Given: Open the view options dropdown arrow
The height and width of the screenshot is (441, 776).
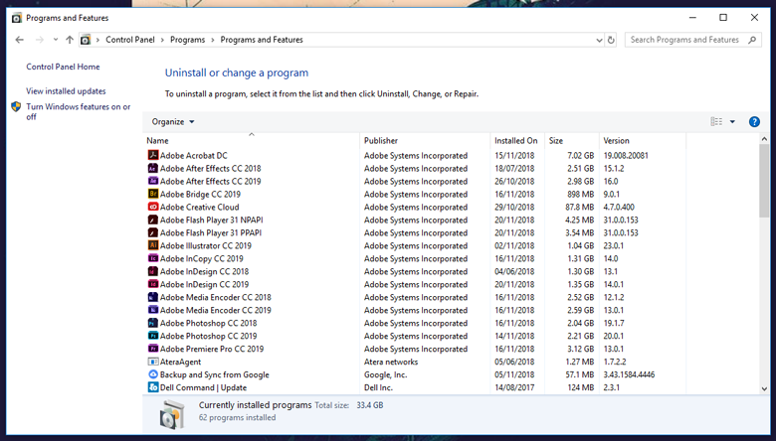Looking at the screenshot, I should click(x=732, y=121).
